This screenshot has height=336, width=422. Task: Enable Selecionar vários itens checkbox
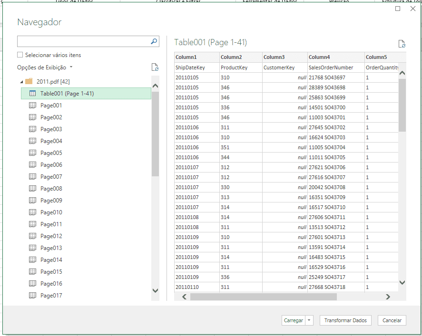click(x=20, y=55)
